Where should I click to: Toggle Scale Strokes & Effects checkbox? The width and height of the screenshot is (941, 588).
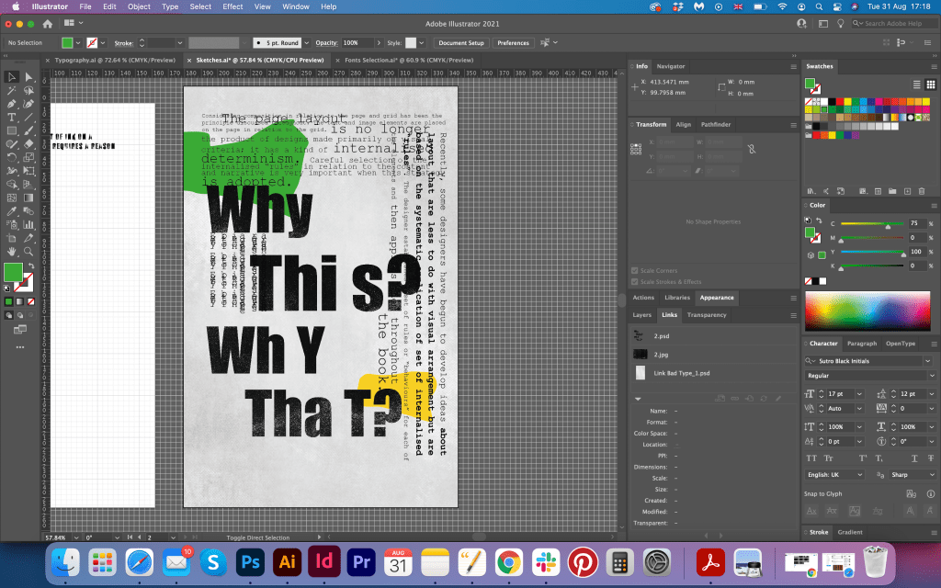[635, 282]
